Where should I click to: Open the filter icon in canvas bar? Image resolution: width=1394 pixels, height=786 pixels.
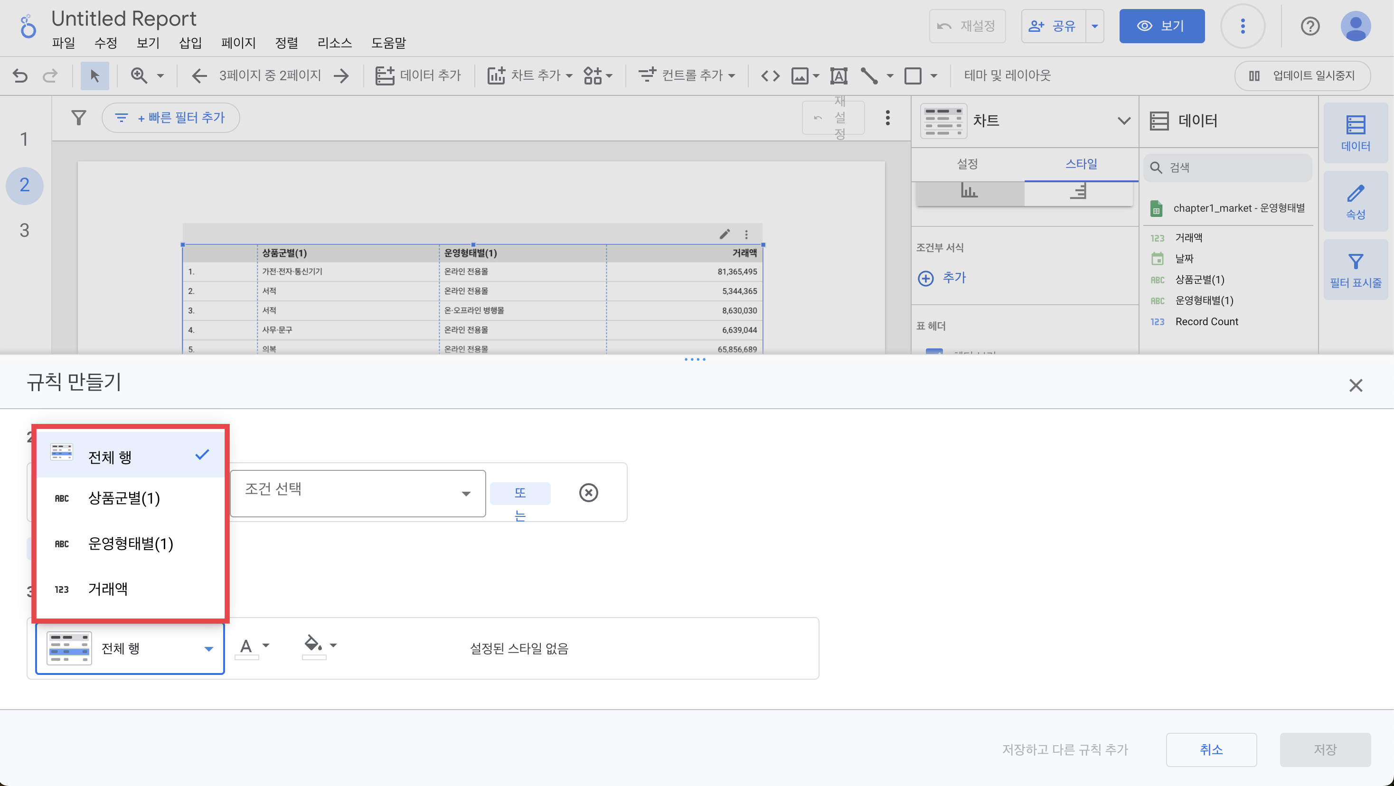tap(79, 117)
